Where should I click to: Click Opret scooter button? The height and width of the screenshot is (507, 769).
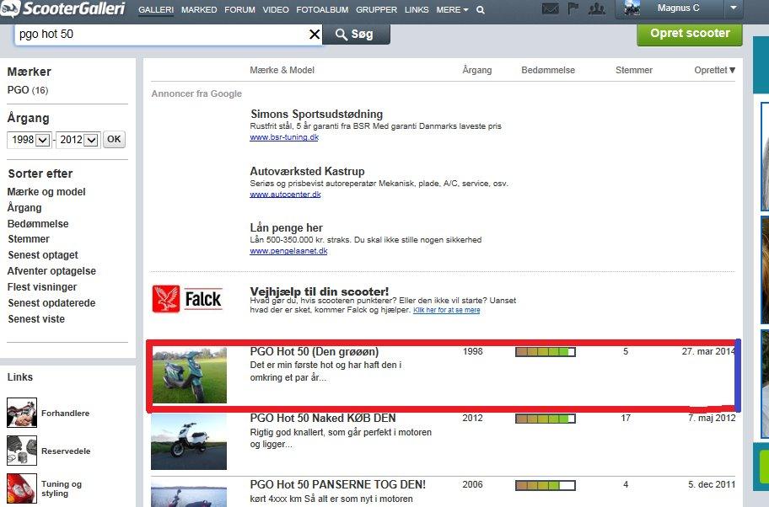[690, 34]
